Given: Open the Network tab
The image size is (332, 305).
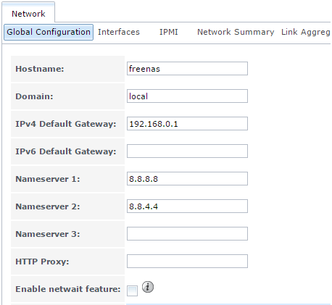Looking at the screenshot, I should coord(28,14).
